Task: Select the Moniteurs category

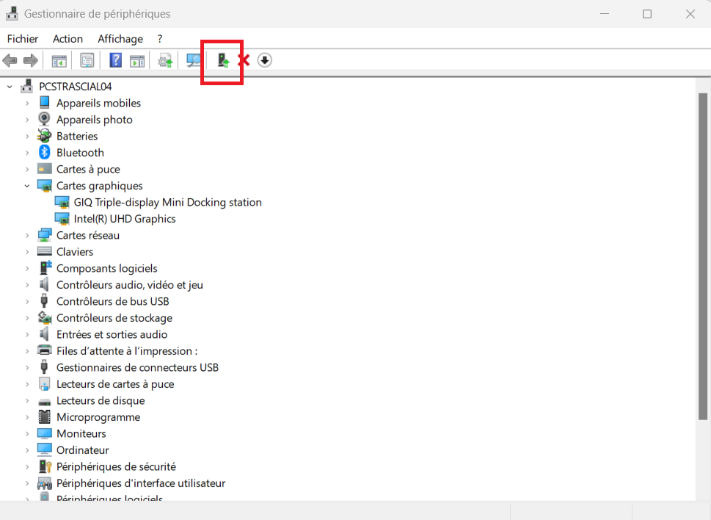Action: [x=81, y=433]
